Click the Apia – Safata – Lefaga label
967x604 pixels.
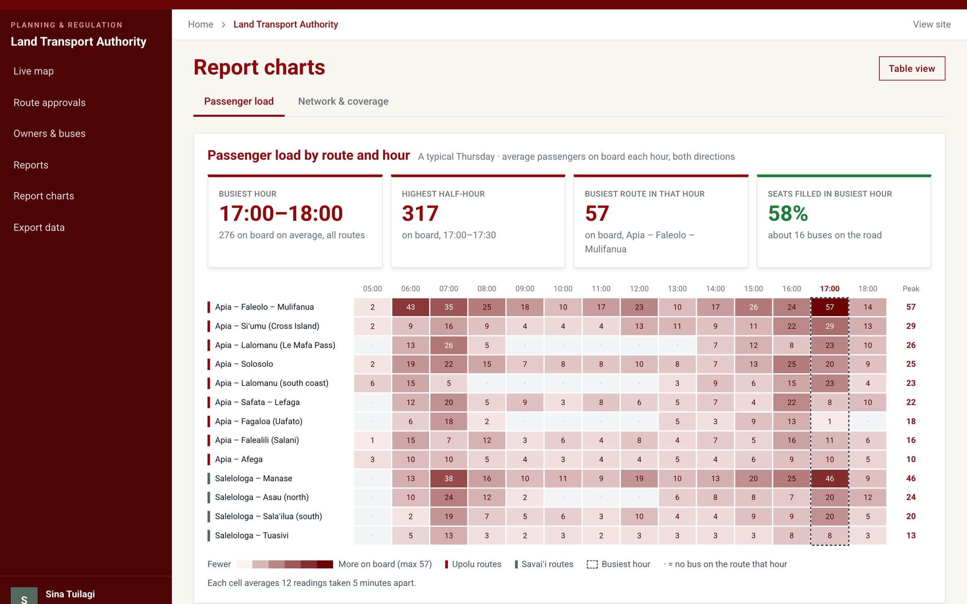pos(257,402)
